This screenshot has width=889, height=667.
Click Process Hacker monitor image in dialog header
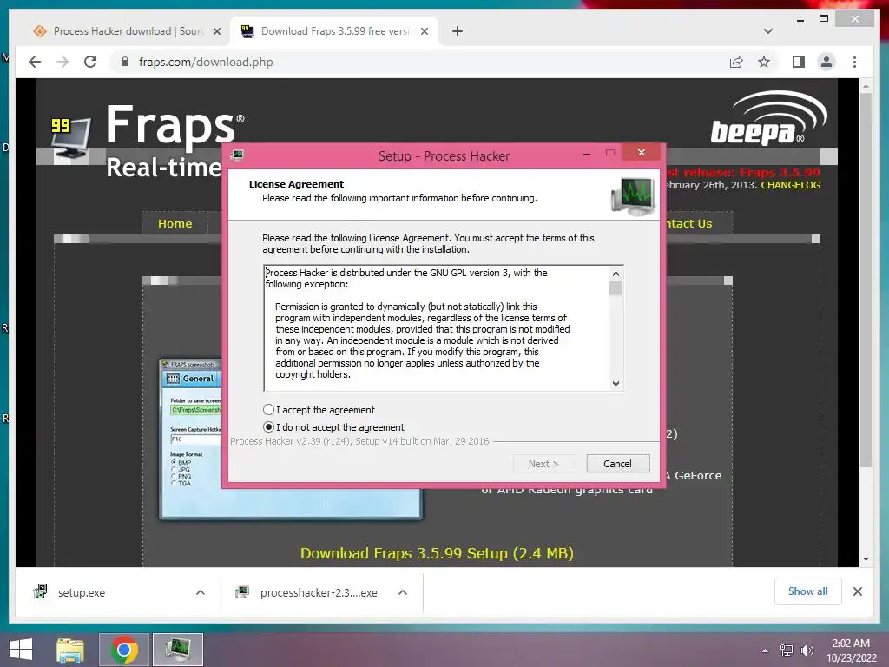pos(633,196)
